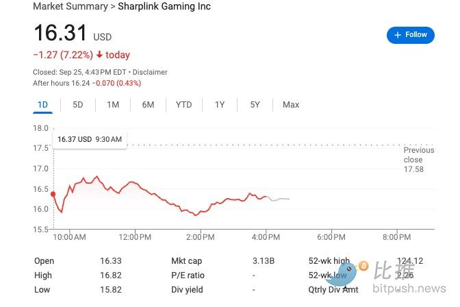Show the 6M chart range
Image resolution: width=460 pixels, height=307 pixels.
(148, 105)
